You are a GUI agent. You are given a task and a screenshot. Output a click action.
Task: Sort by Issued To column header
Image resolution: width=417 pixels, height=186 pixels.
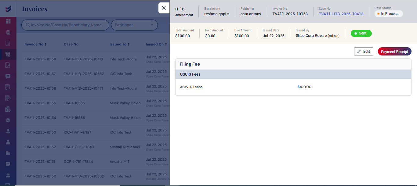[x=120, y=44]
